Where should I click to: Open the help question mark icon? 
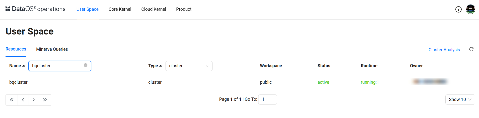coord(458,9)
